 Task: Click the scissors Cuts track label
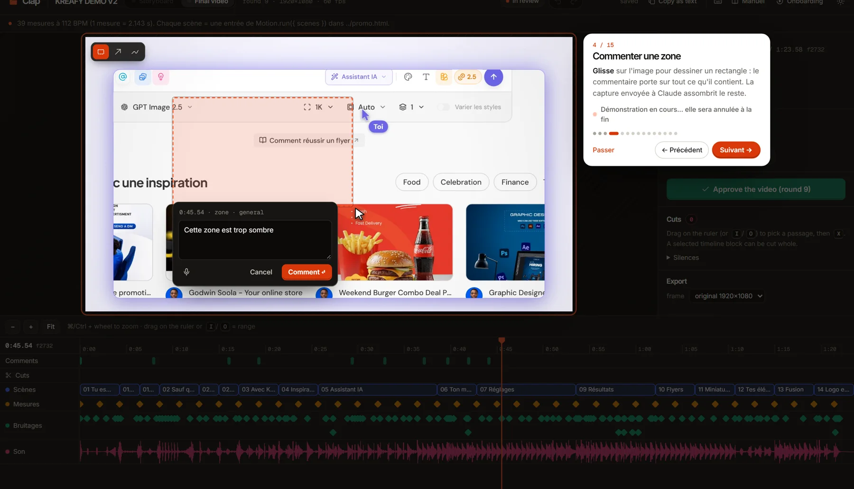click(x=18, y=375)
